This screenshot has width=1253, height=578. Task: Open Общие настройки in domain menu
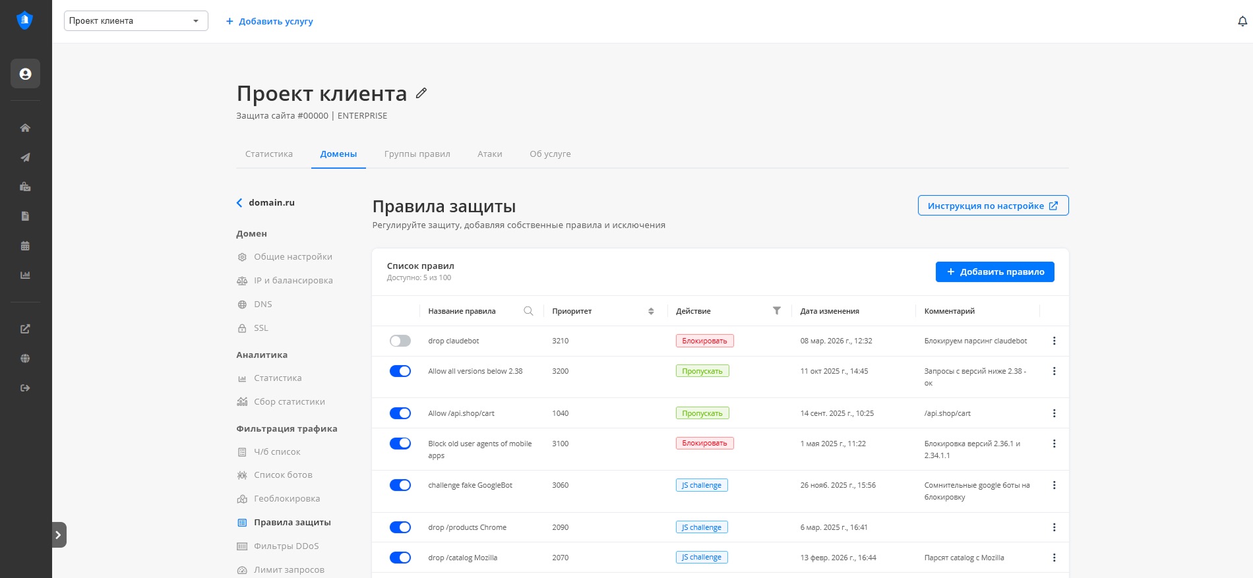(x=285, y=257)
